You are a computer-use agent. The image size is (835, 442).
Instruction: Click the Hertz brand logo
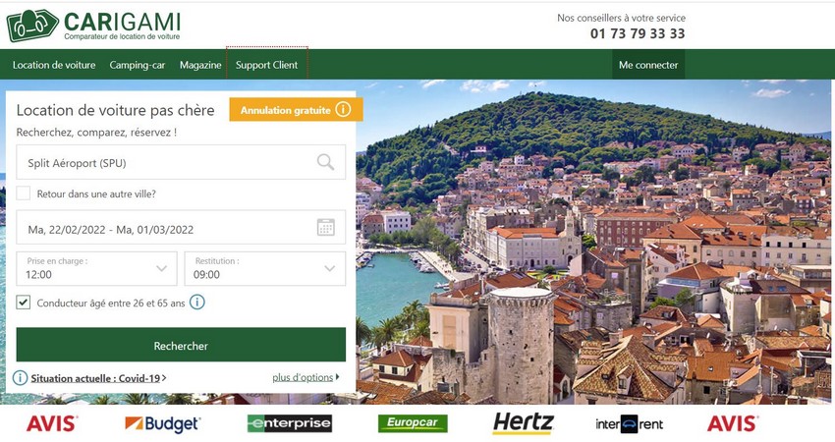click(523, 423)
